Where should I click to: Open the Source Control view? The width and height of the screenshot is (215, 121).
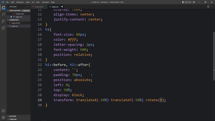(3, 21)
